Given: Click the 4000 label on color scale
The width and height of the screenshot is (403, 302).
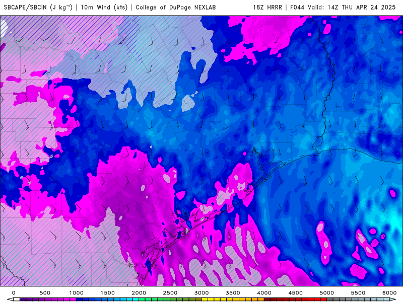Looking at the screenshot, I should tap(264, 293).
